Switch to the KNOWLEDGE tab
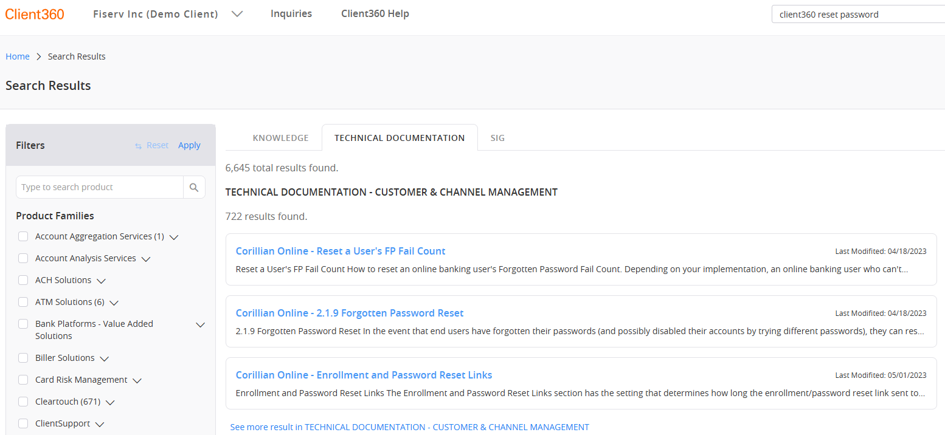This screenshot has width=945, height=435. click(281, 138)
